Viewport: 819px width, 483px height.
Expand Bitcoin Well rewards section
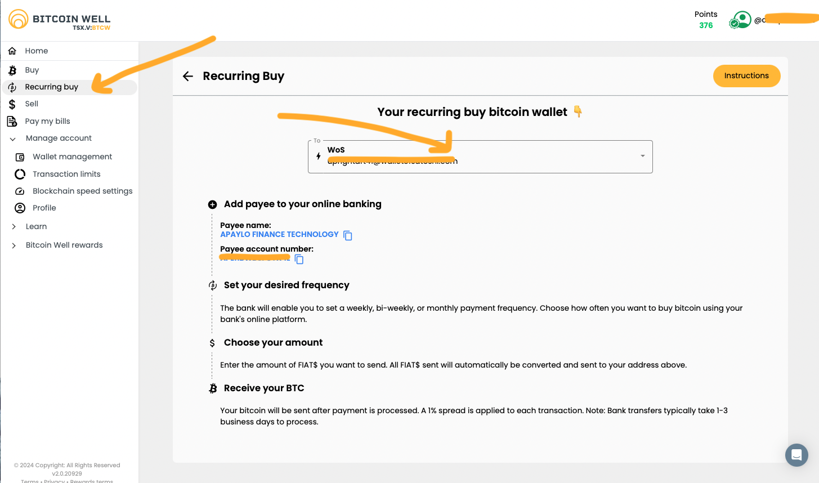[x=64, y=245]
